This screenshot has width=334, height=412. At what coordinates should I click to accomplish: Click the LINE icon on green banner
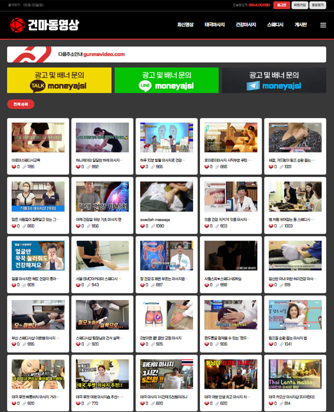coord(145,86)
